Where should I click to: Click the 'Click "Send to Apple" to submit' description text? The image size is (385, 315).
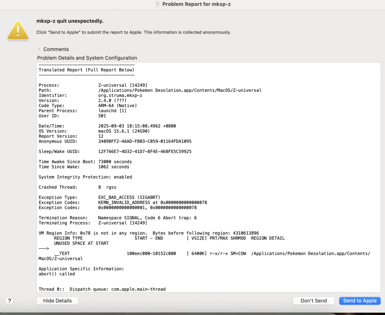134,32
